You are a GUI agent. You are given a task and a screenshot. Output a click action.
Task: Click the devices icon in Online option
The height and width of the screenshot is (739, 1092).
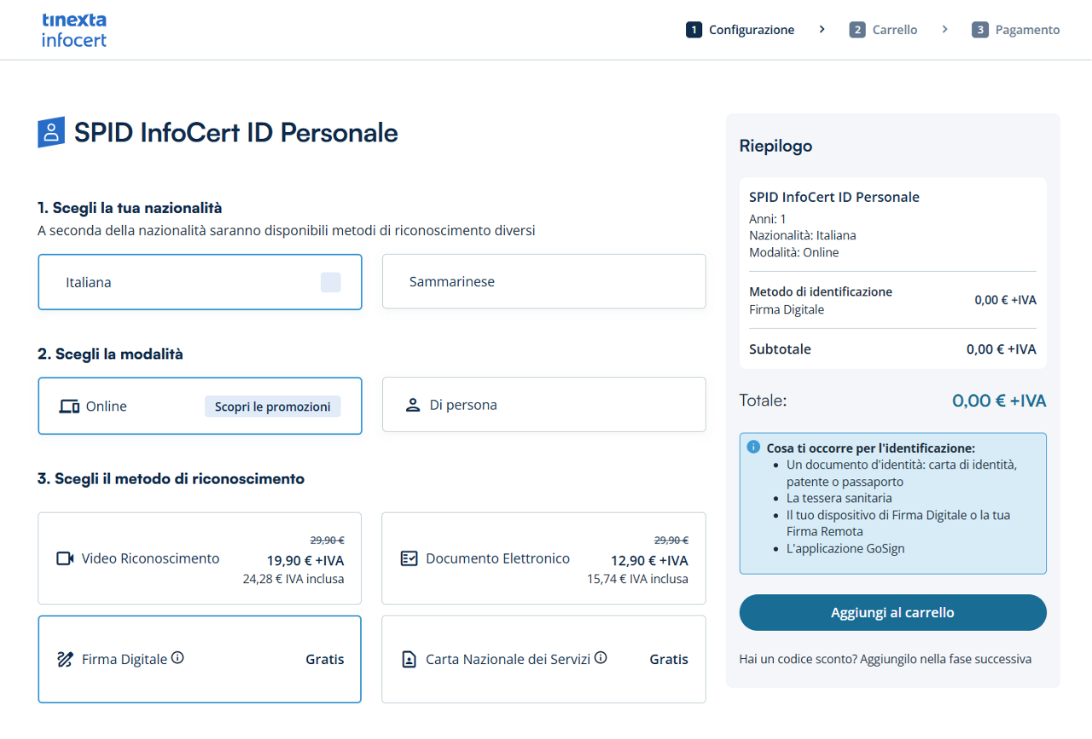(69, 407)
